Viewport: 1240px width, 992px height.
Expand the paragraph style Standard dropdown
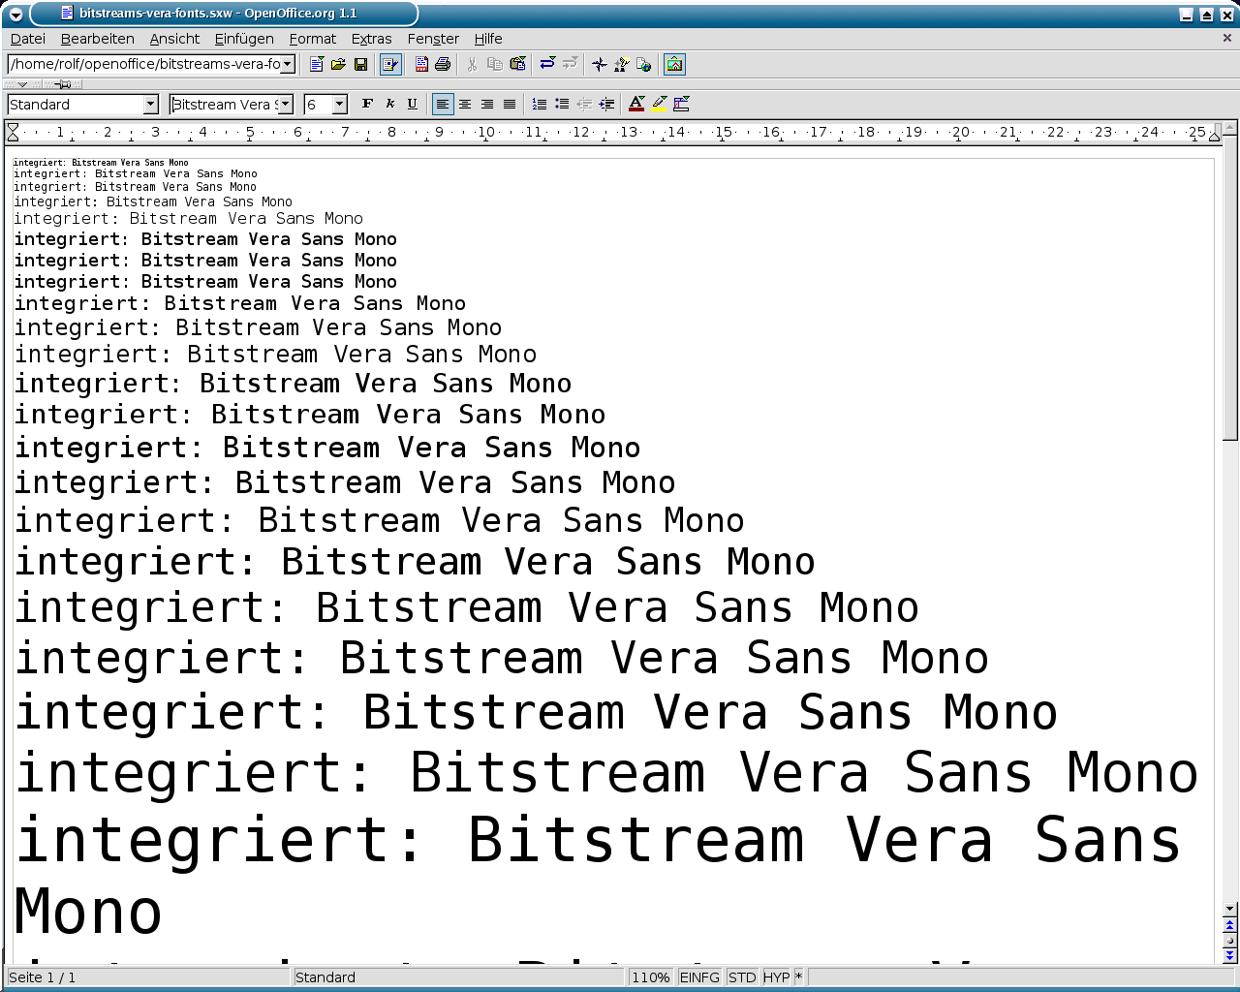tap(150, 105)
